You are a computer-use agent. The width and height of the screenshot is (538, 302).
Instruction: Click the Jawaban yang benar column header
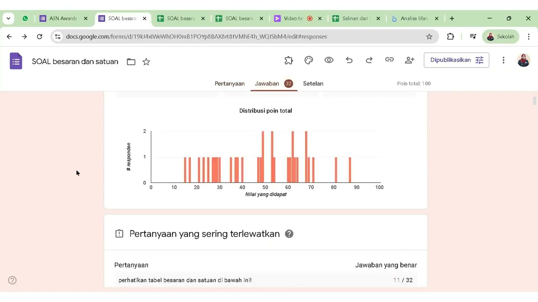(x=386, y=265)
